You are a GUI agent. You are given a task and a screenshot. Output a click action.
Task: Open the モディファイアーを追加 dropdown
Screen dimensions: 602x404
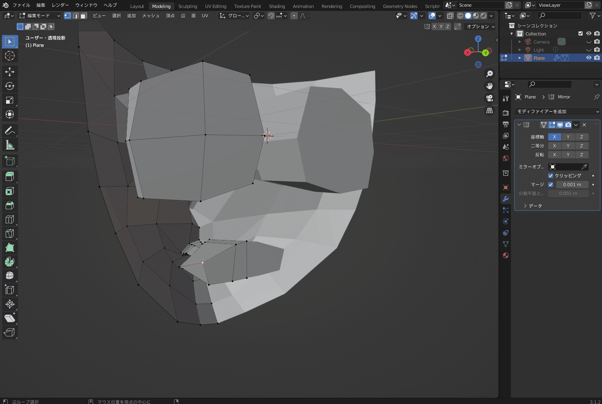(557, 111)
